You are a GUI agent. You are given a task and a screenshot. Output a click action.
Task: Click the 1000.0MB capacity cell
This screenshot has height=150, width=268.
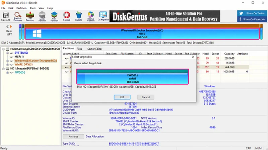(x=229, y=72)
